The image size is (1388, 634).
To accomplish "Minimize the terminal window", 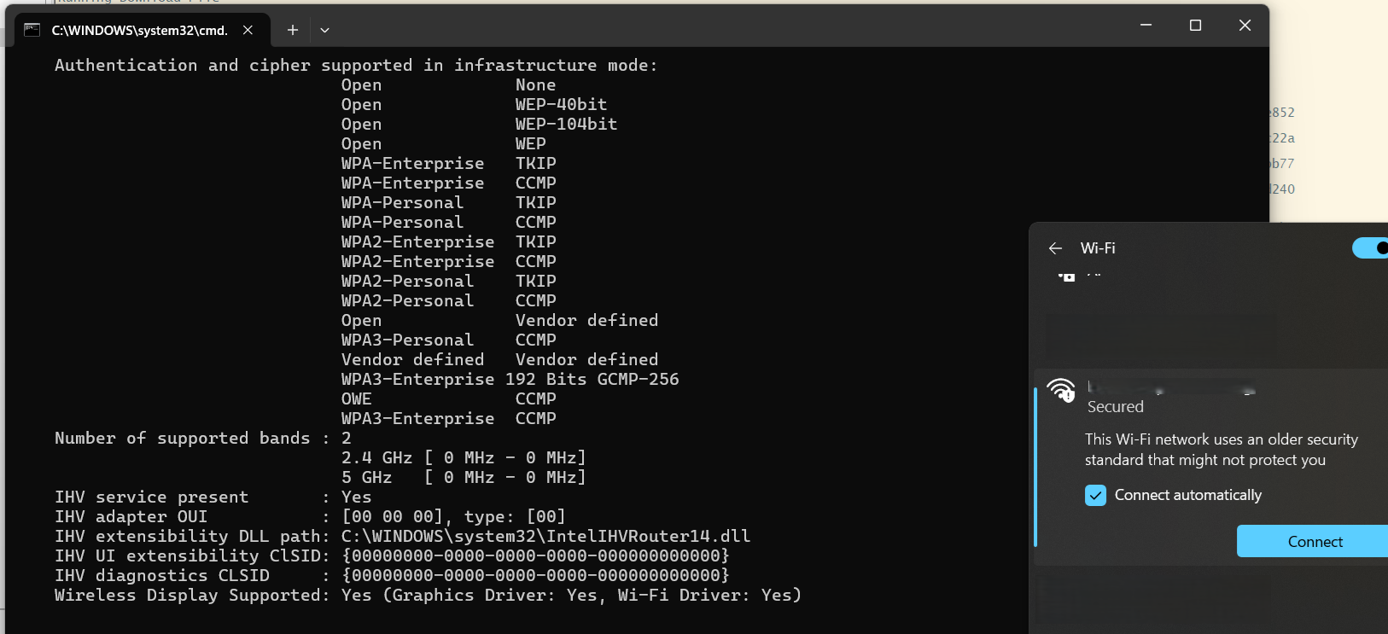I will click(1146, 26).
